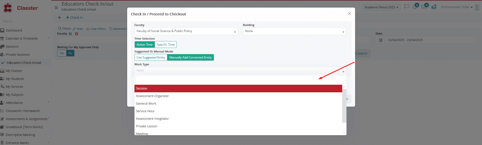
Task: Click the My Subjects book icon
Action: click(x=2, y=95)
